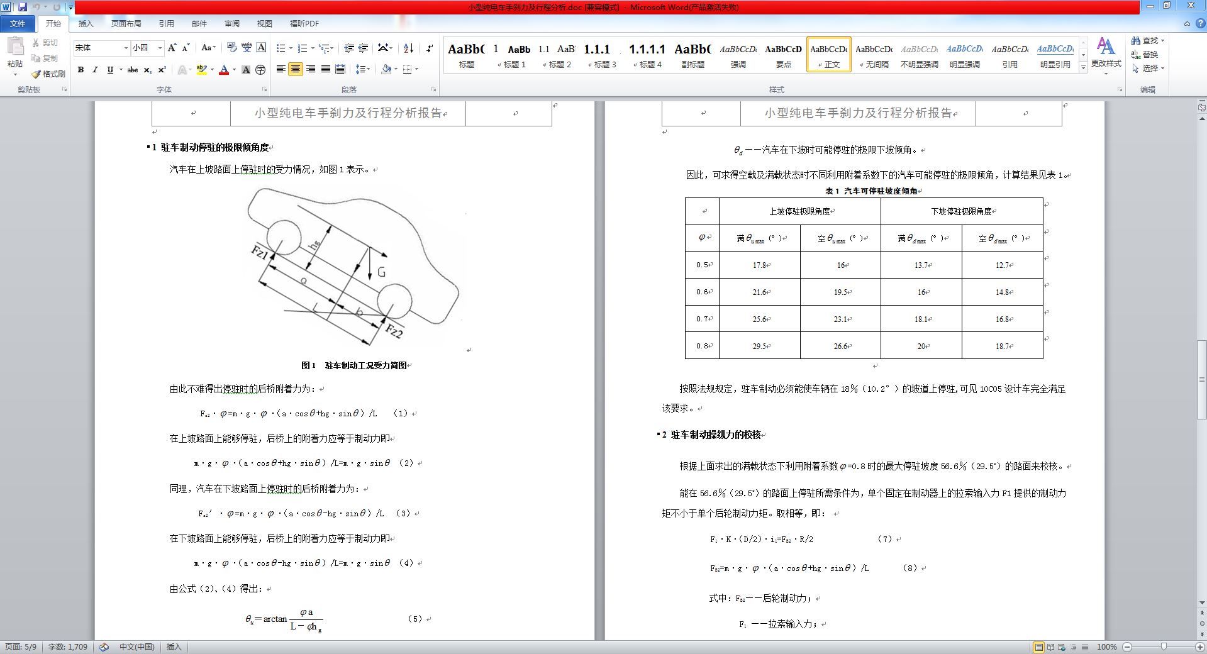The image size is (1207, 654).
Task: Open the phonetic guide (wén) tool
Action: pos(247,48)
